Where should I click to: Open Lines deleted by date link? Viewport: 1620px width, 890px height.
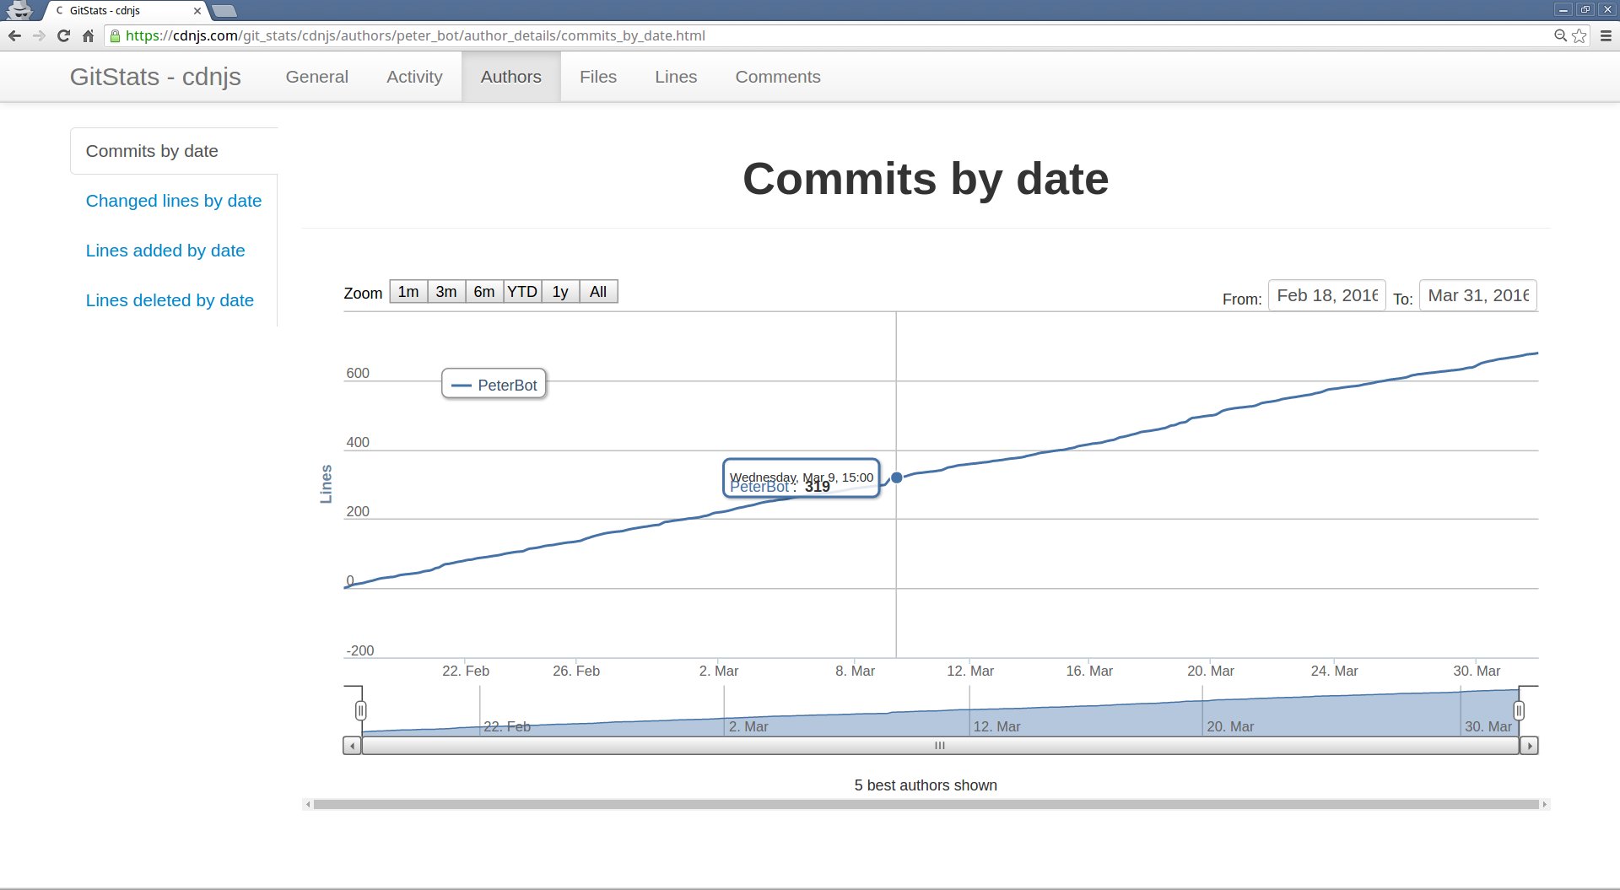coord(170,300)
